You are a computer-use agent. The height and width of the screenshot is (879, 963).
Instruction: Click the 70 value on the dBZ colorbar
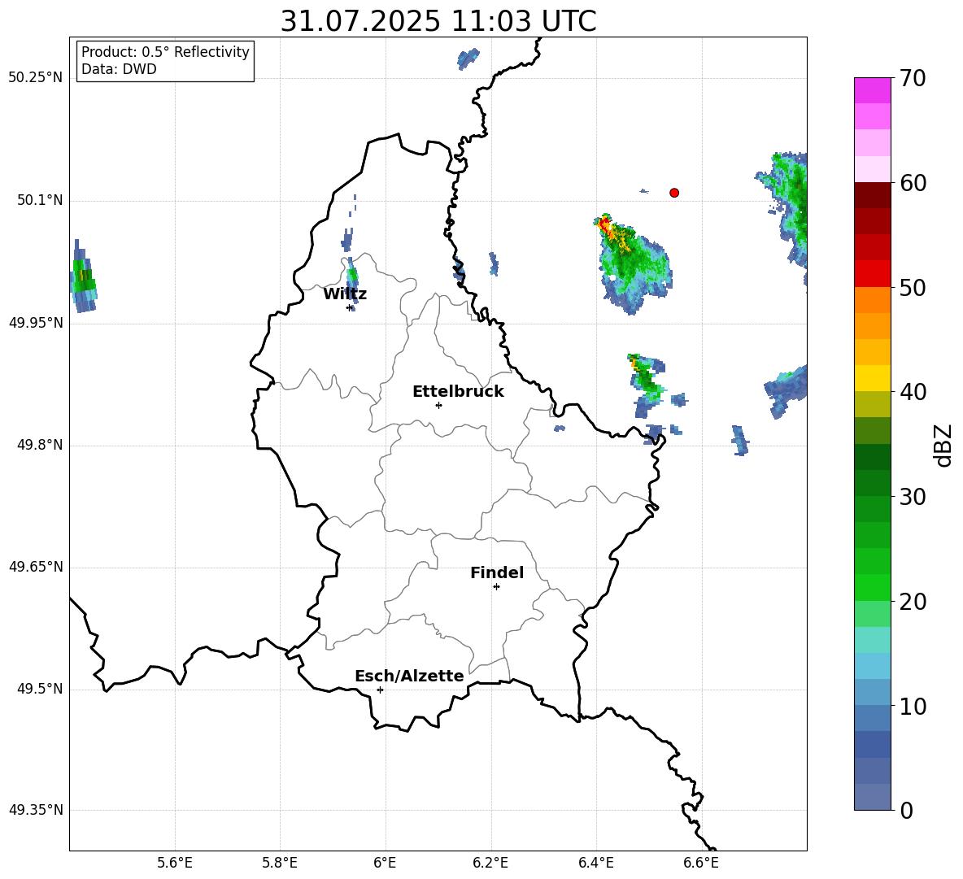pyautogui.click(x=913, y=78)
